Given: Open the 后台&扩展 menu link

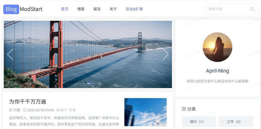Looking at the screenshot, I should [x=134, y=9].
